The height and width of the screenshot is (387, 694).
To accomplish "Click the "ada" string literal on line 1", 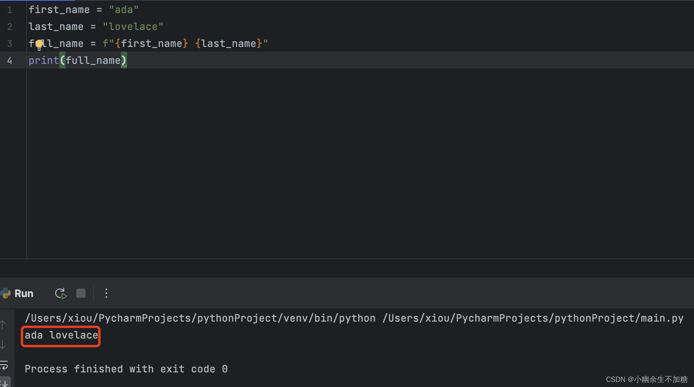I will (x=124, y=10).
